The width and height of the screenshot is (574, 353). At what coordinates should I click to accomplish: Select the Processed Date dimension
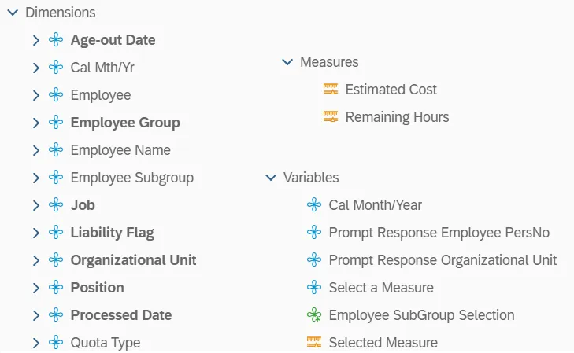tap(121, 315)
